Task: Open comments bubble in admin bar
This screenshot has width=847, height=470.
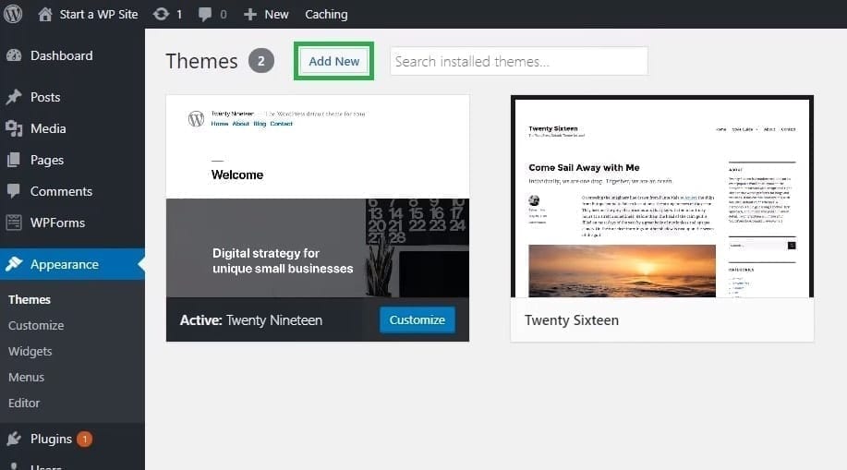Action: [205, 15]
